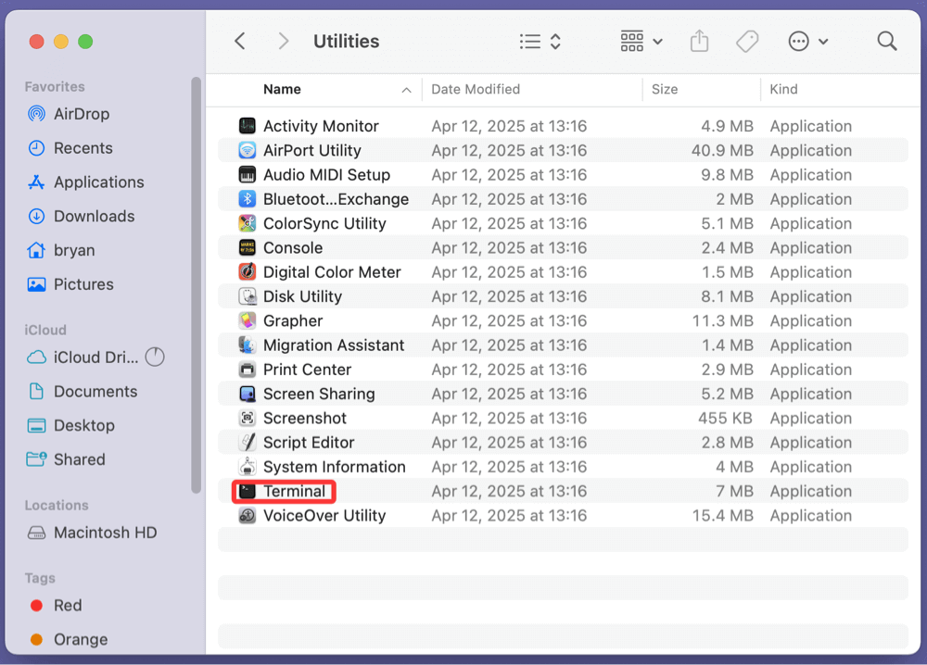Open the grouping options dropdown

coord(641,41)
